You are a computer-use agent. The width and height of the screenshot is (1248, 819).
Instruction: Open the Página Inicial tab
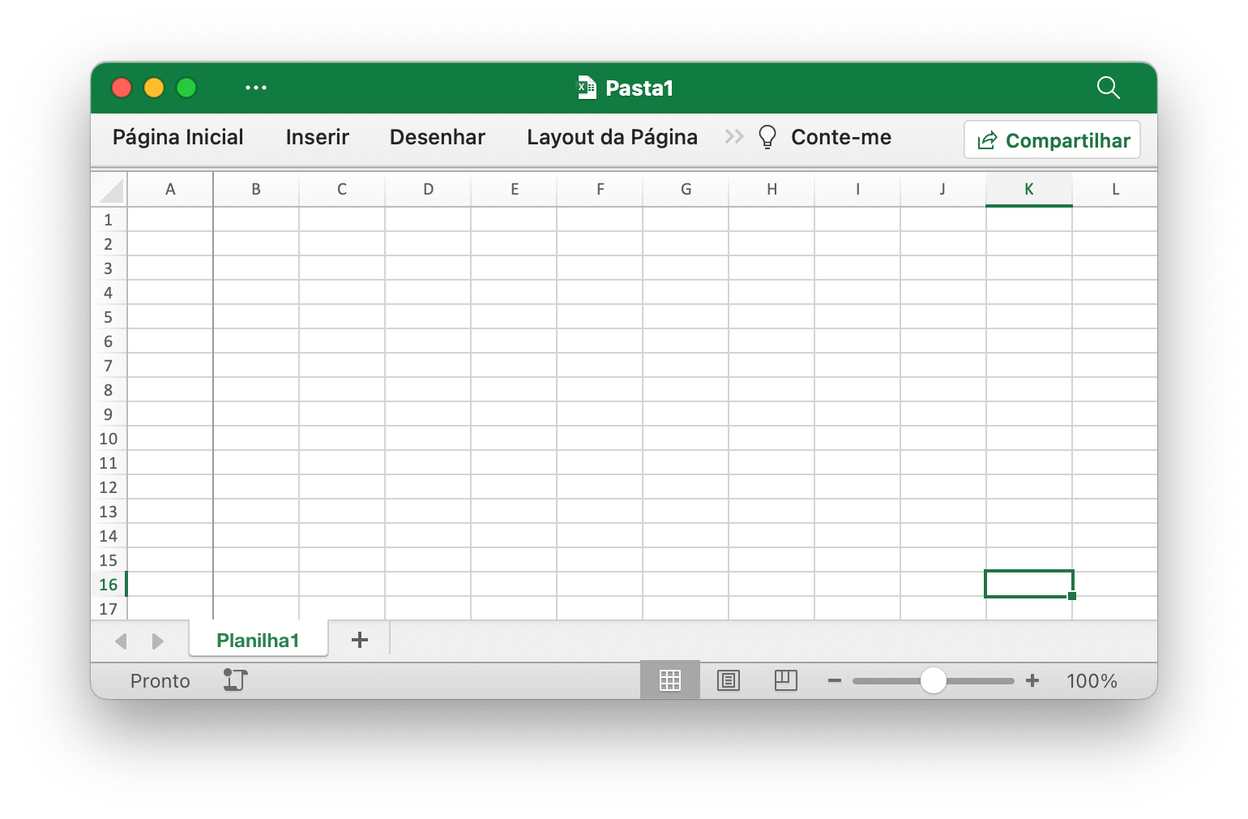click(x=177, y=137)
